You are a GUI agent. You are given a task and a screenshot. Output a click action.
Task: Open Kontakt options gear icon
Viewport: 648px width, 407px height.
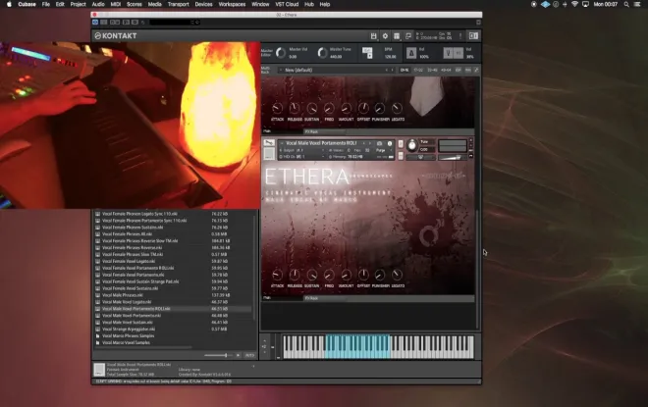pyautogui.click(x=385, y=36)
